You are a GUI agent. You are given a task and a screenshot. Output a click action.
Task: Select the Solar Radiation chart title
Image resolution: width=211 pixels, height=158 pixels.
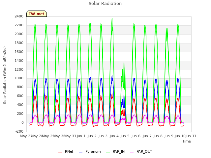click(105, 4)
